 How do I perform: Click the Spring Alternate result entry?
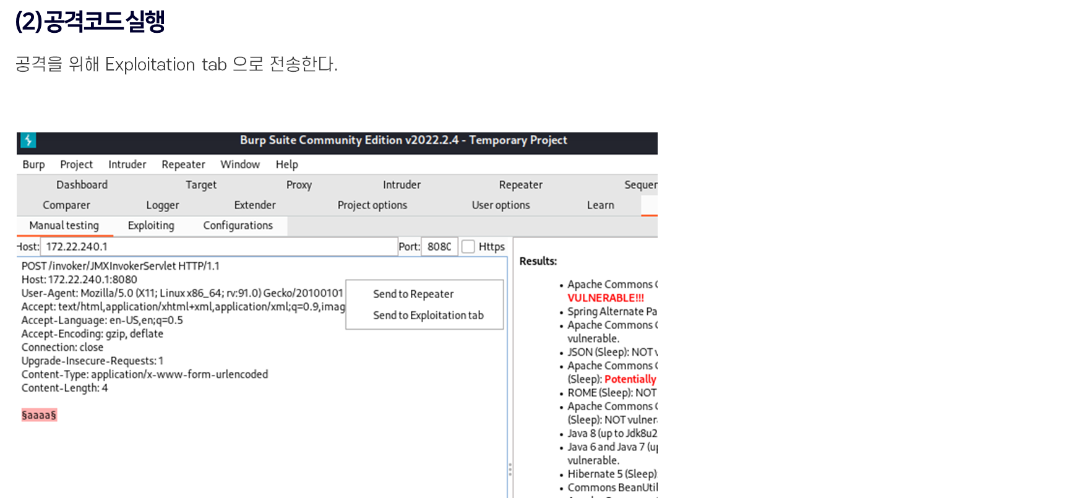click(x=612, y=312)
